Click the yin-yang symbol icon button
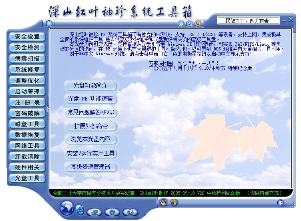301x221 pixels. coord(130,212)
